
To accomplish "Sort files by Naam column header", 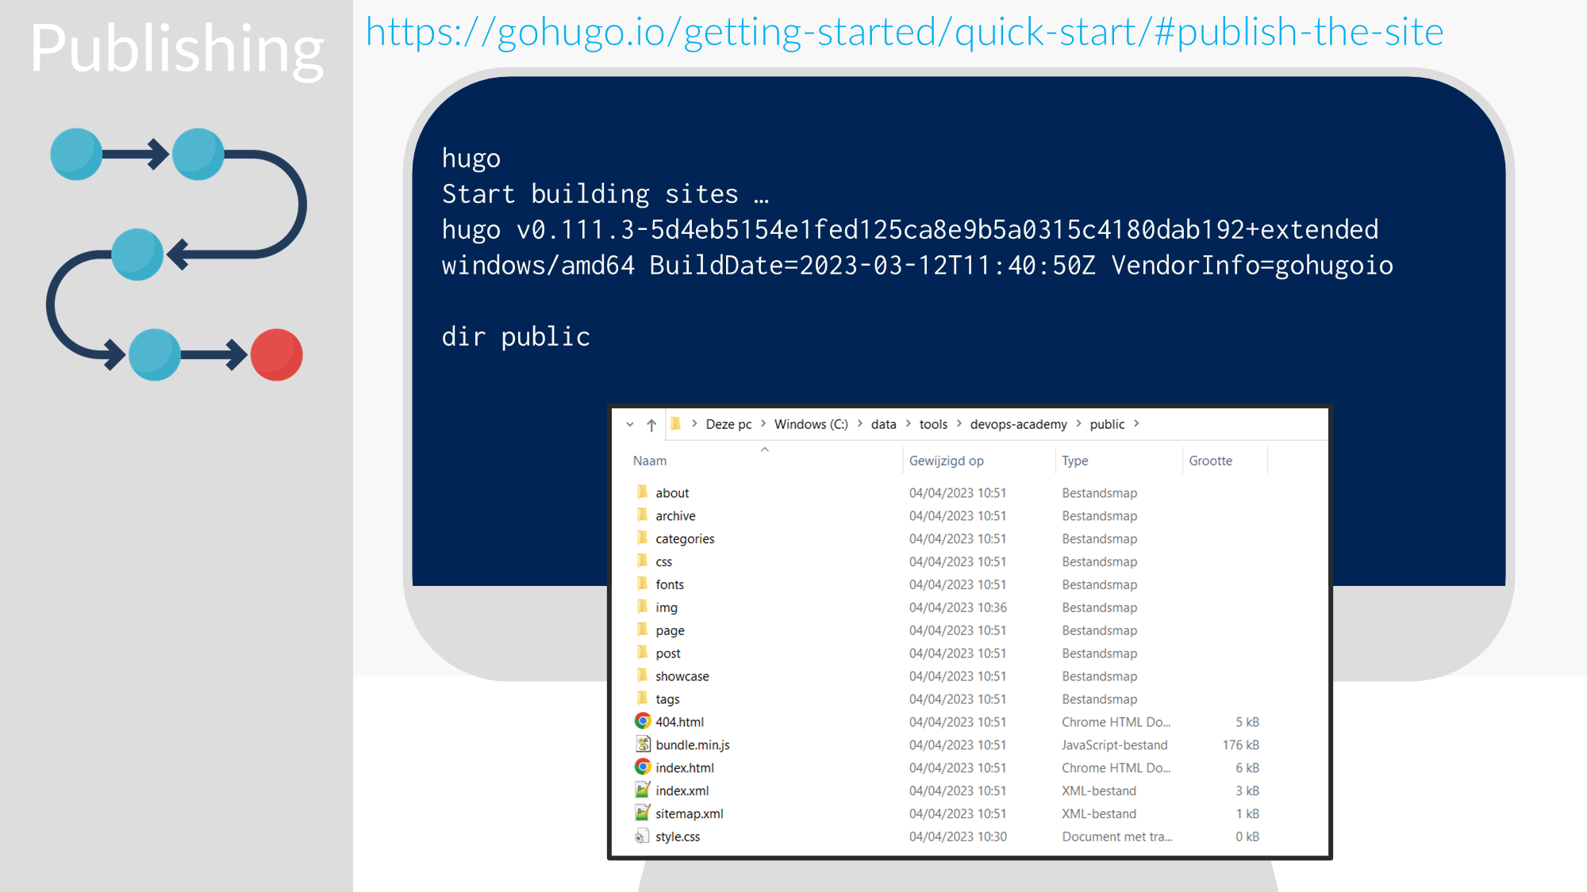I will click(650, 461).
